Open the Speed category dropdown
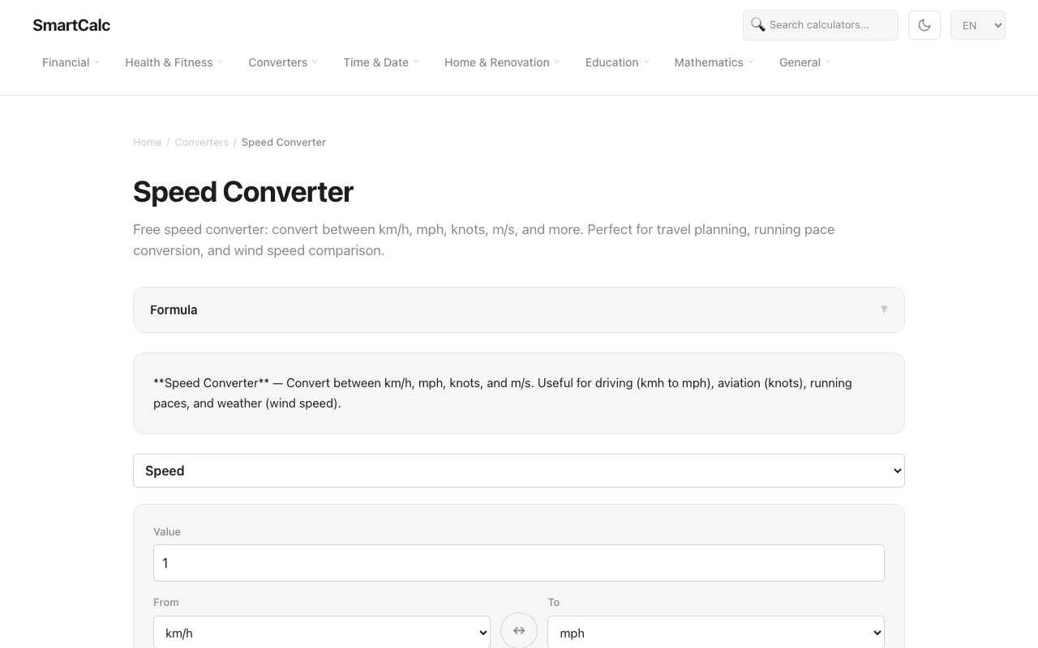Image resolution: width=1038 pixels, height=648 pixels. pyautogui.click(x=519, y=471)
